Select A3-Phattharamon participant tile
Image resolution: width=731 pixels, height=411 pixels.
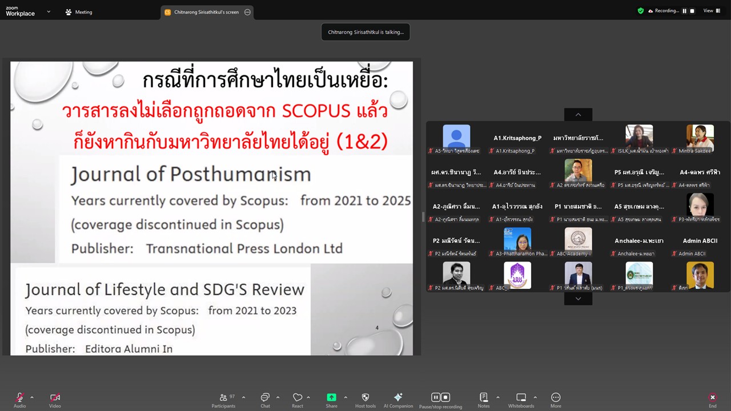pyautogui.click(x=517, y=242)
